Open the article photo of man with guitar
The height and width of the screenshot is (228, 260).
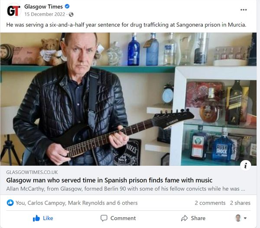coord(128,99)
